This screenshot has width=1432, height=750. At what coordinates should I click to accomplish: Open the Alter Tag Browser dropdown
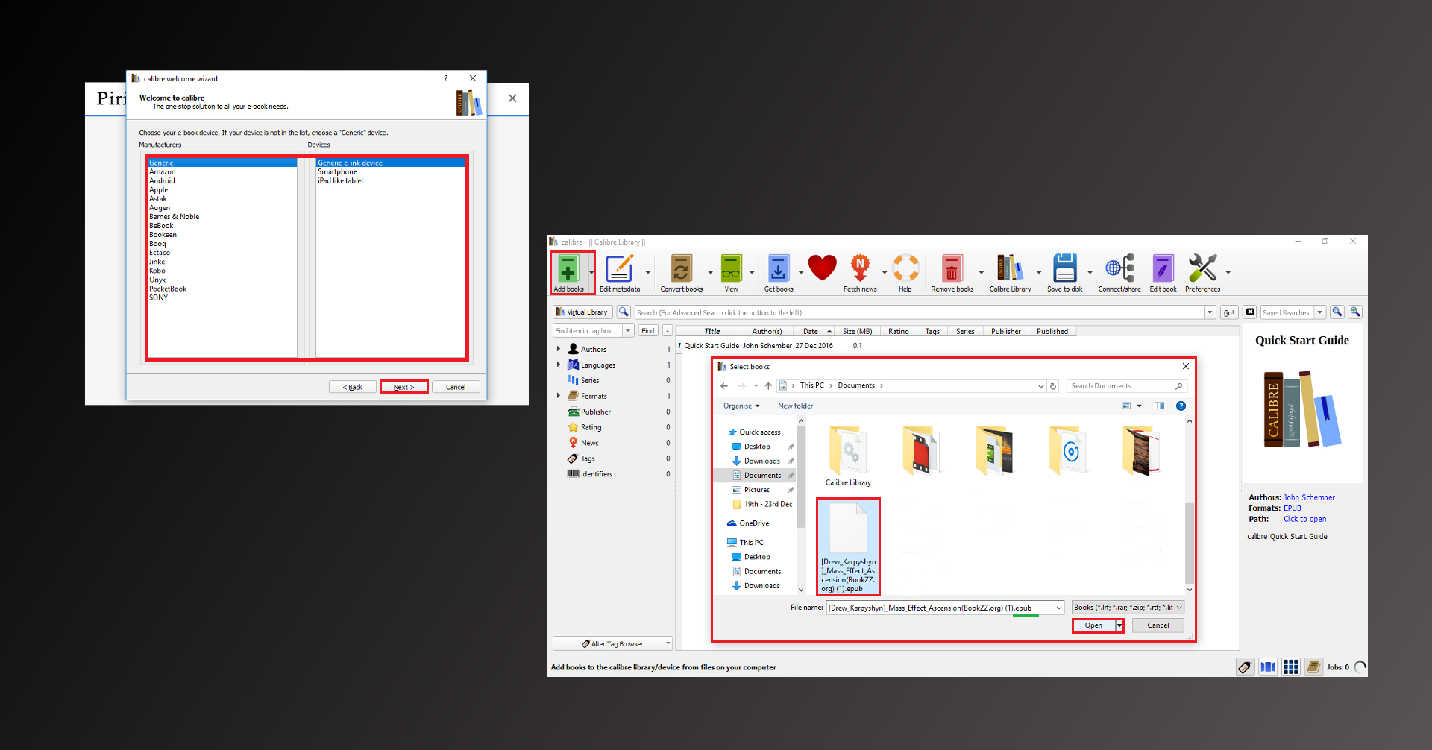coord(612,644)
